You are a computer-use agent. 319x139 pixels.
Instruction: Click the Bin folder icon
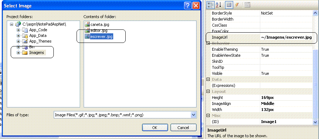(25, 47)
